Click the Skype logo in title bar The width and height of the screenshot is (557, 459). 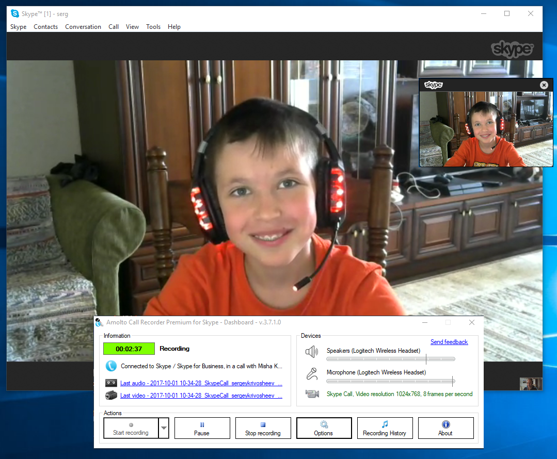15,13
